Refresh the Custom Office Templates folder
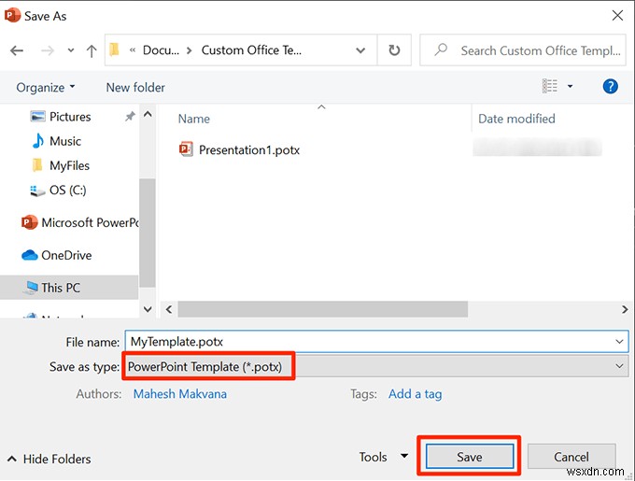Screen dimensions: 635x481 [x=394, y=50]
